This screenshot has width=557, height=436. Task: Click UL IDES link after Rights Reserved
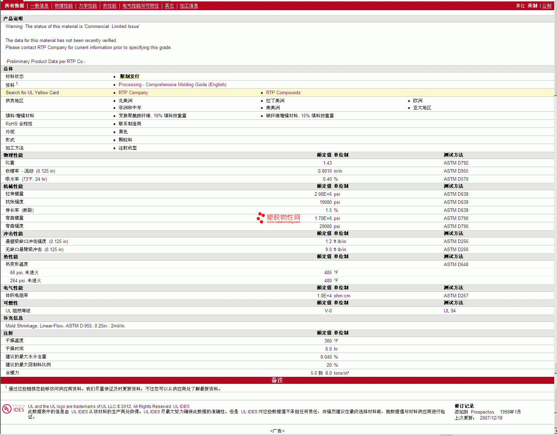tap(181, 407)
